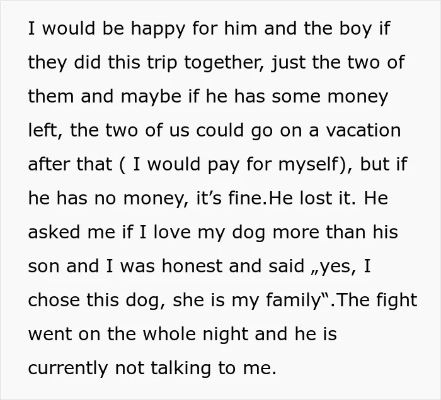The image size is (441, 400).
Task: Click the word "happy" in first line
Action: pyautogui.click(x=157, y=29)
